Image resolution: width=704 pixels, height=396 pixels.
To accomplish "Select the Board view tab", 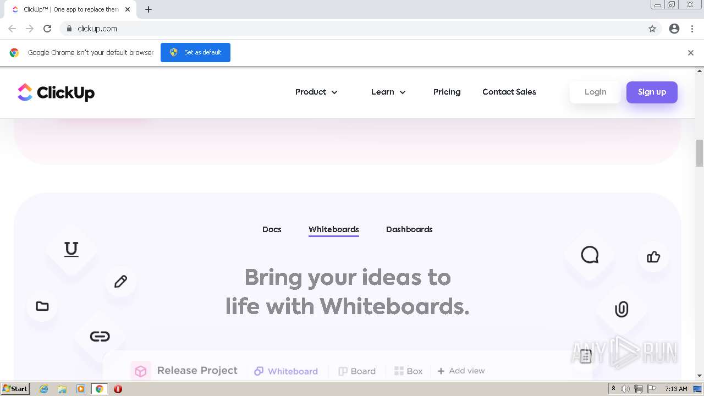I will pos(357,371).
